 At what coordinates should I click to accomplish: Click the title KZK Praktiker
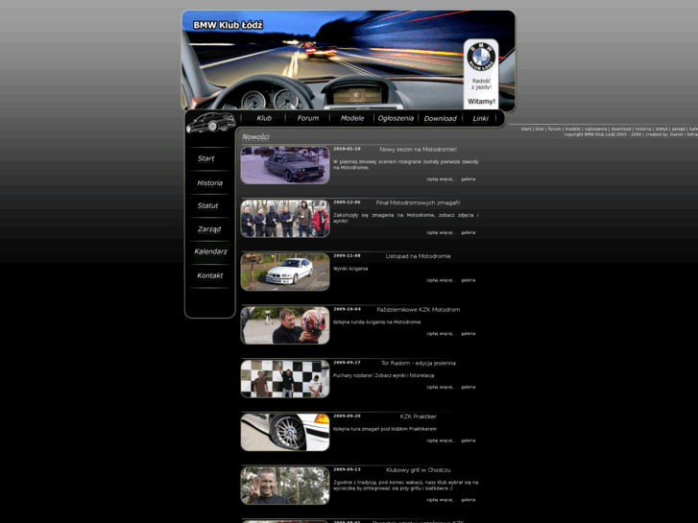418,416
